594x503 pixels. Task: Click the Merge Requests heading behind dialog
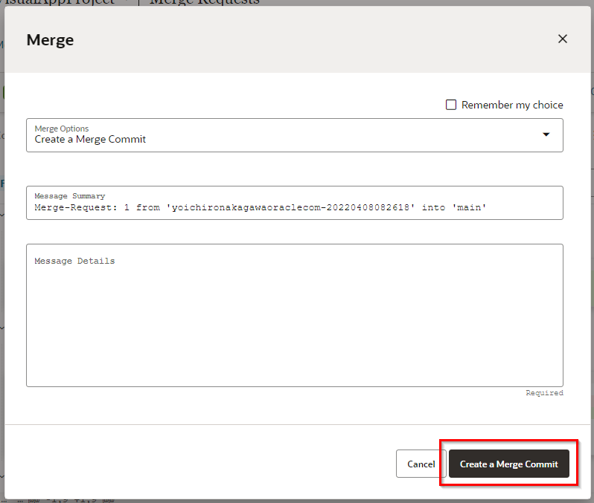205,2
